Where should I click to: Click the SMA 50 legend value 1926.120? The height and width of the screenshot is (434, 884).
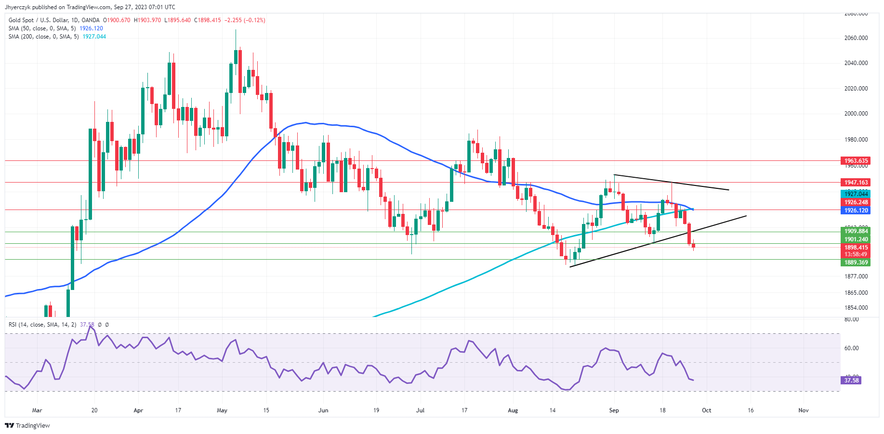pos(91,28)
